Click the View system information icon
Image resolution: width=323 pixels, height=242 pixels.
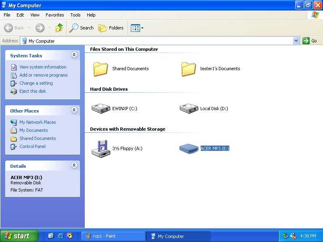(x=14, y=67)
